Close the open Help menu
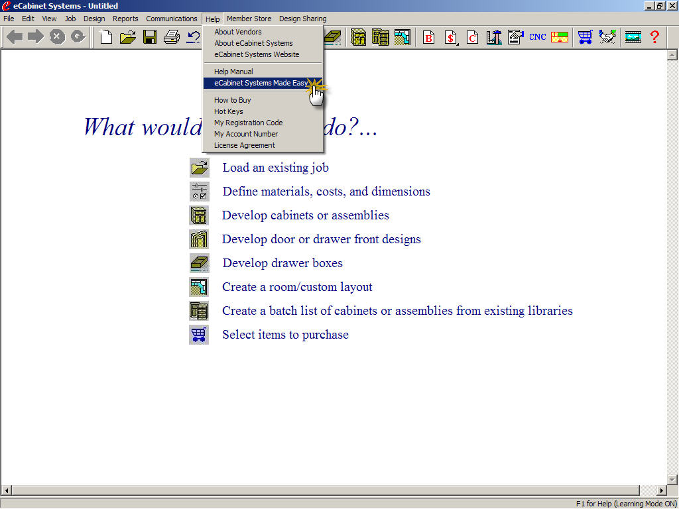 212,19
